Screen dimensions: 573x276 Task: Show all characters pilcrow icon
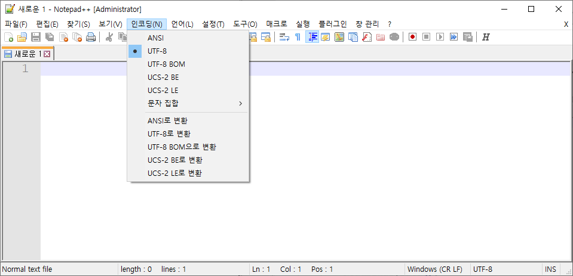click(x=298, y=37)
